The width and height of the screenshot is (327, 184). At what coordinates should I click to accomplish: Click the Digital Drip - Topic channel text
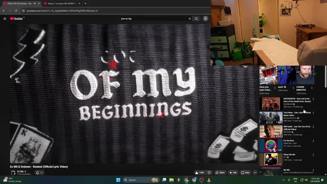tap(290, 143)
